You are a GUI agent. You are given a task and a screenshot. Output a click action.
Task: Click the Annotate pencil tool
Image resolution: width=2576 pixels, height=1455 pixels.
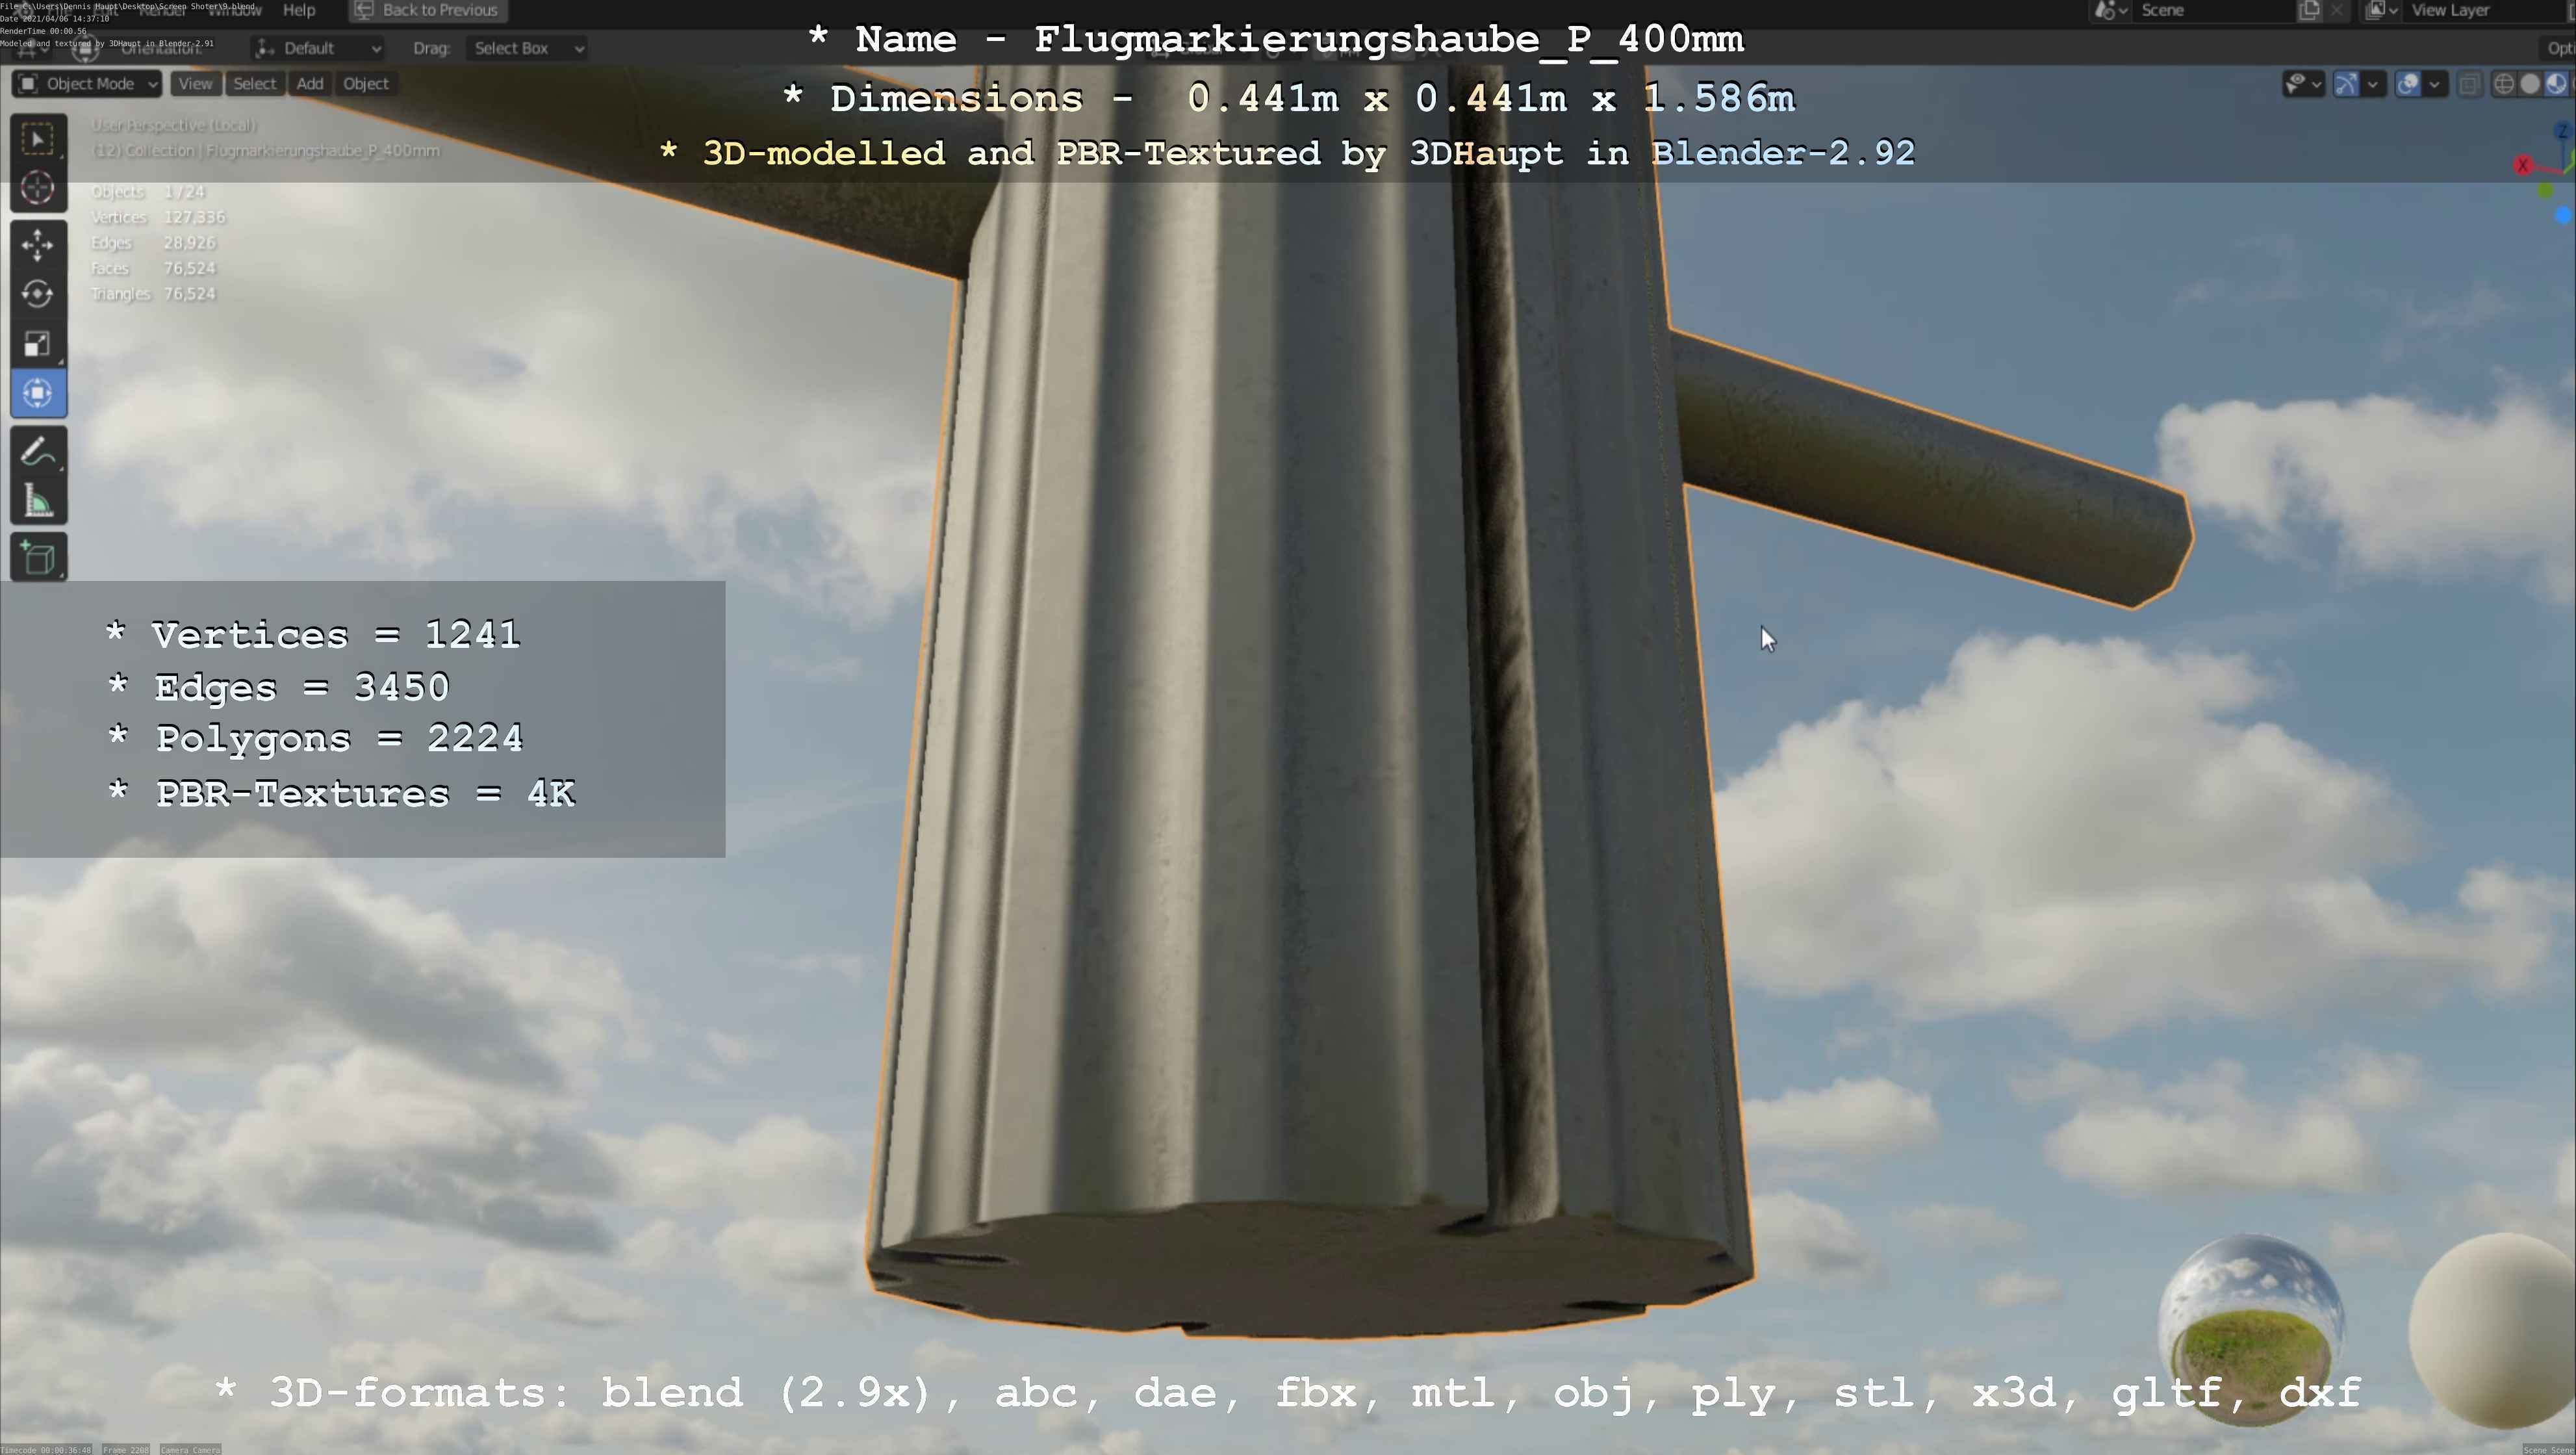[38, 452]
